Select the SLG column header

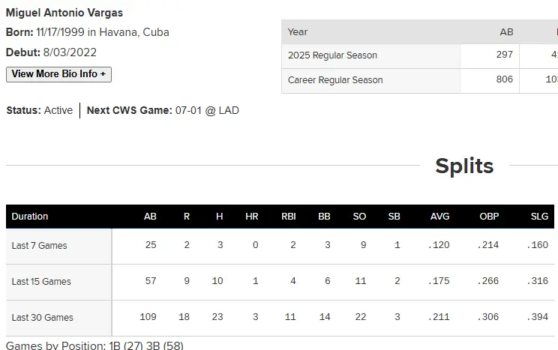click(539, 217)
